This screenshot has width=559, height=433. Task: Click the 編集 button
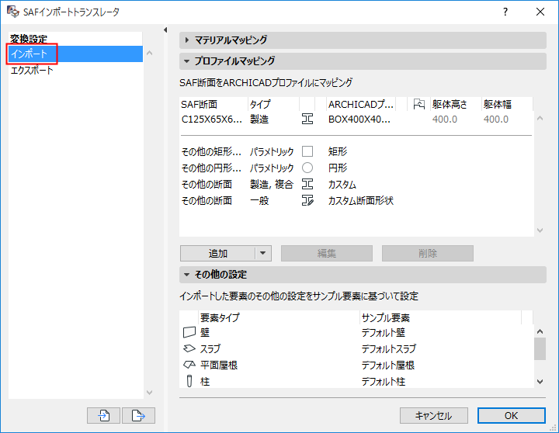327,254
